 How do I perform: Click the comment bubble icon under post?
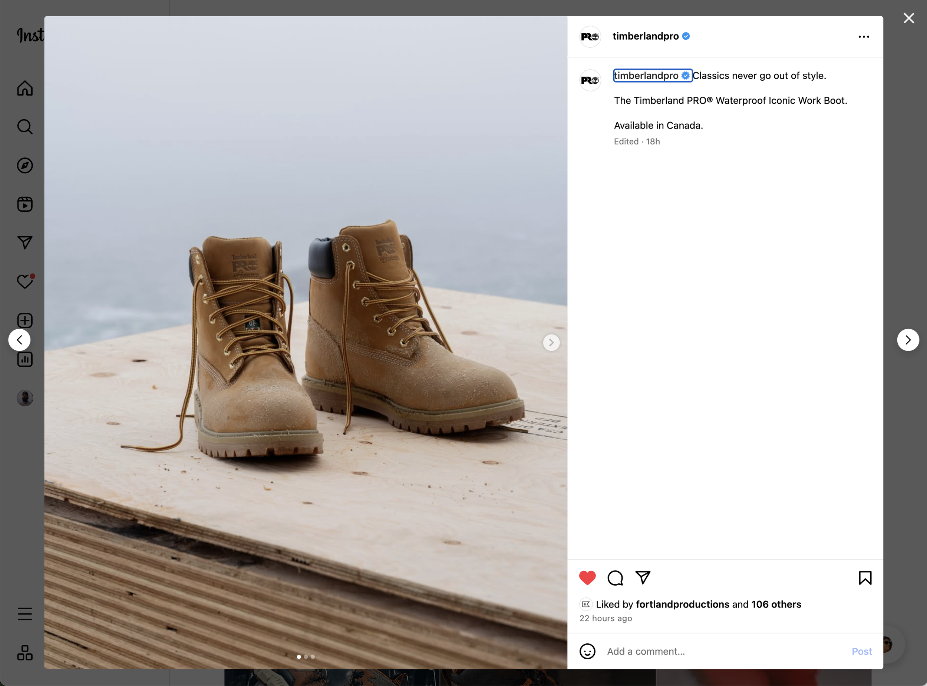point(615,577)
